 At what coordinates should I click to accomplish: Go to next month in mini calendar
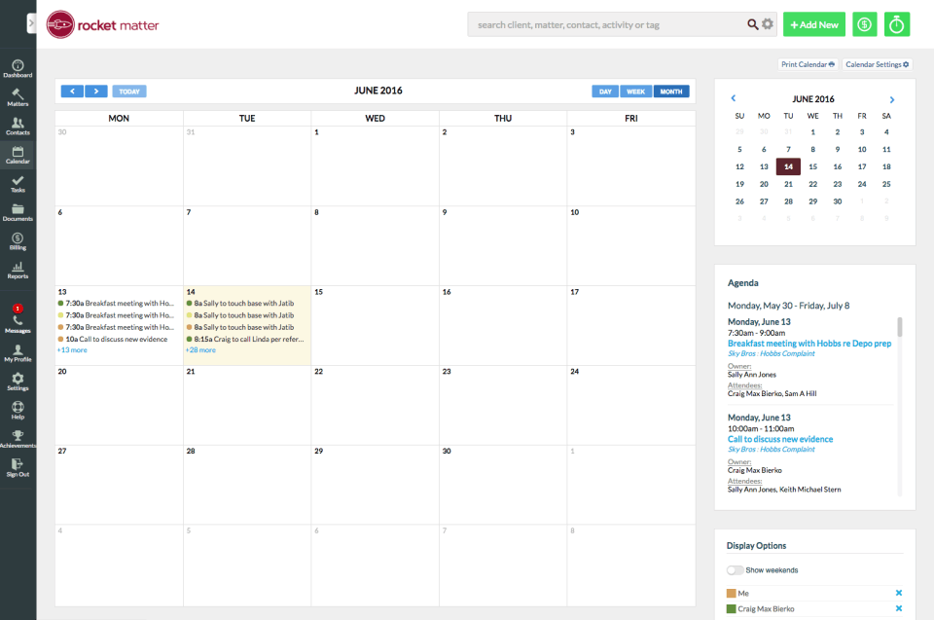tap(891, 99)
